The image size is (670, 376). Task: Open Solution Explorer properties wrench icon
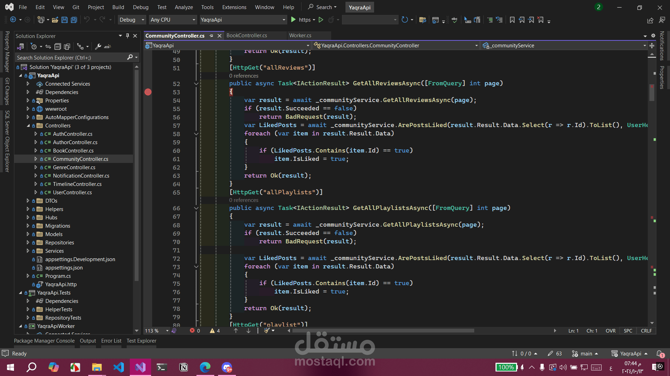click(x=98, y=46)
